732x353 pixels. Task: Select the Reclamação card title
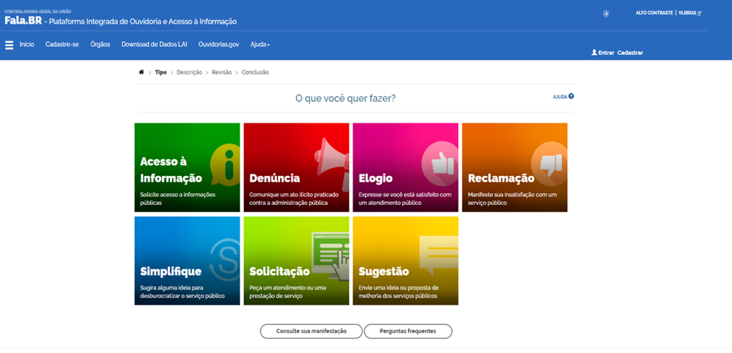tap(501, 178)
